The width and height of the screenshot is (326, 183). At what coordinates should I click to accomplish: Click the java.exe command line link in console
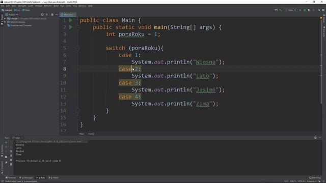tap(51, 141)
